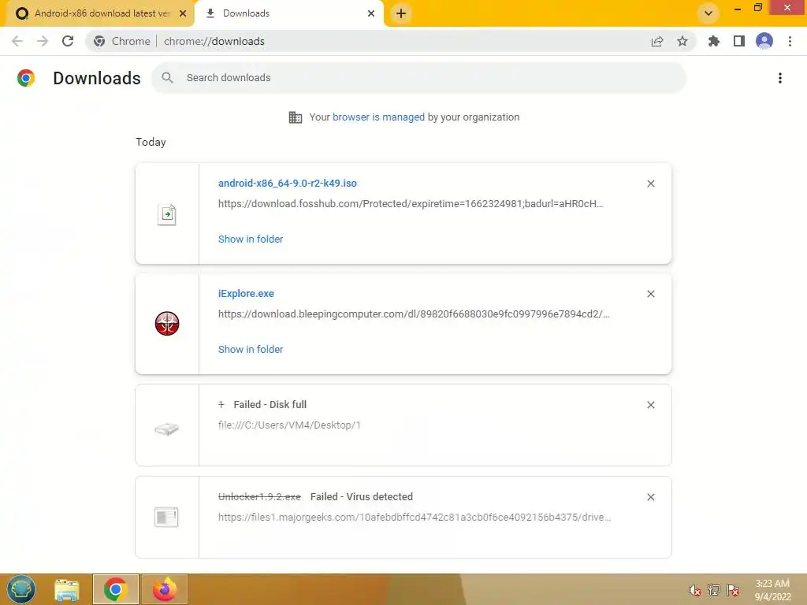Image resolution: width=807 pixels, height=605 pixels.
Task: Click the Chrome logo beside Downloads title
Action: (x=26, y=78)
